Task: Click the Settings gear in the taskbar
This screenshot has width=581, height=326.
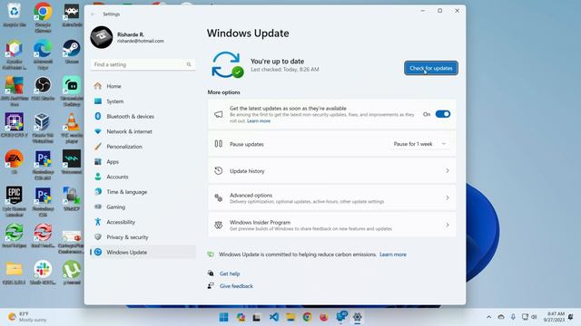Action: [x=357, y=317]
